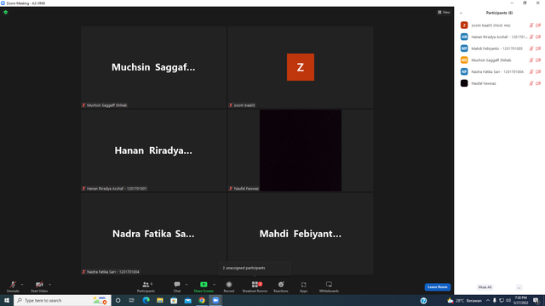Toggle the Participants panel from the toolbar
The image size is (545, 306).
[146, 286]
